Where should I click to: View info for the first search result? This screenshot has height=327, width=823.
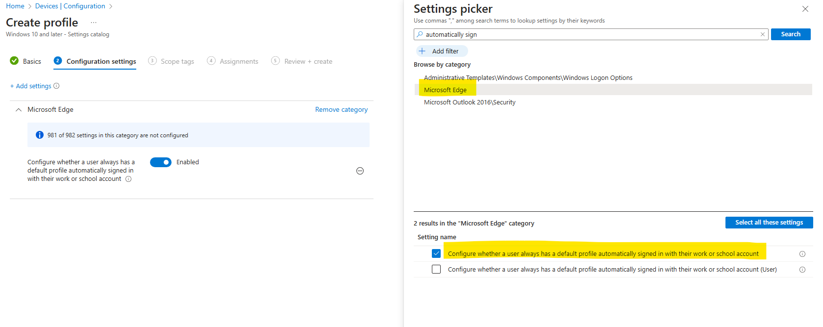click(802, 254)
